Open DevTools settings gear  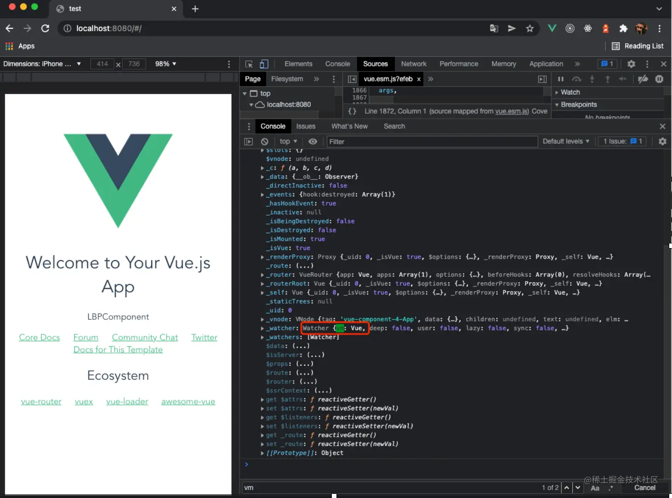631,64
